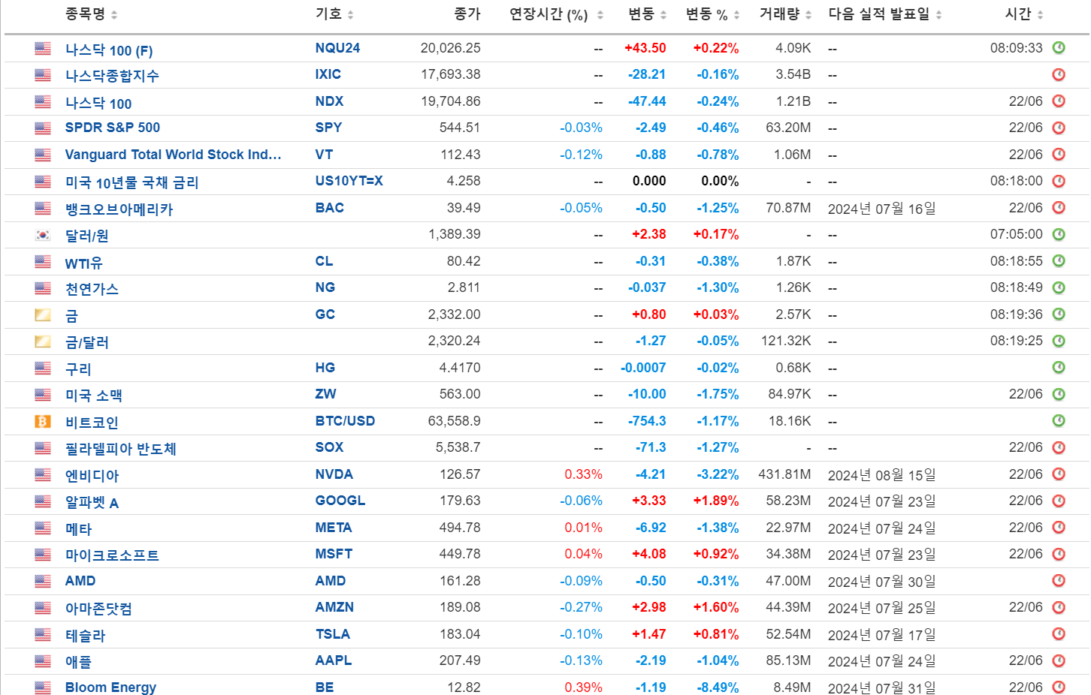Click green clock icon in 달러/원 row

click(1059, 234)
